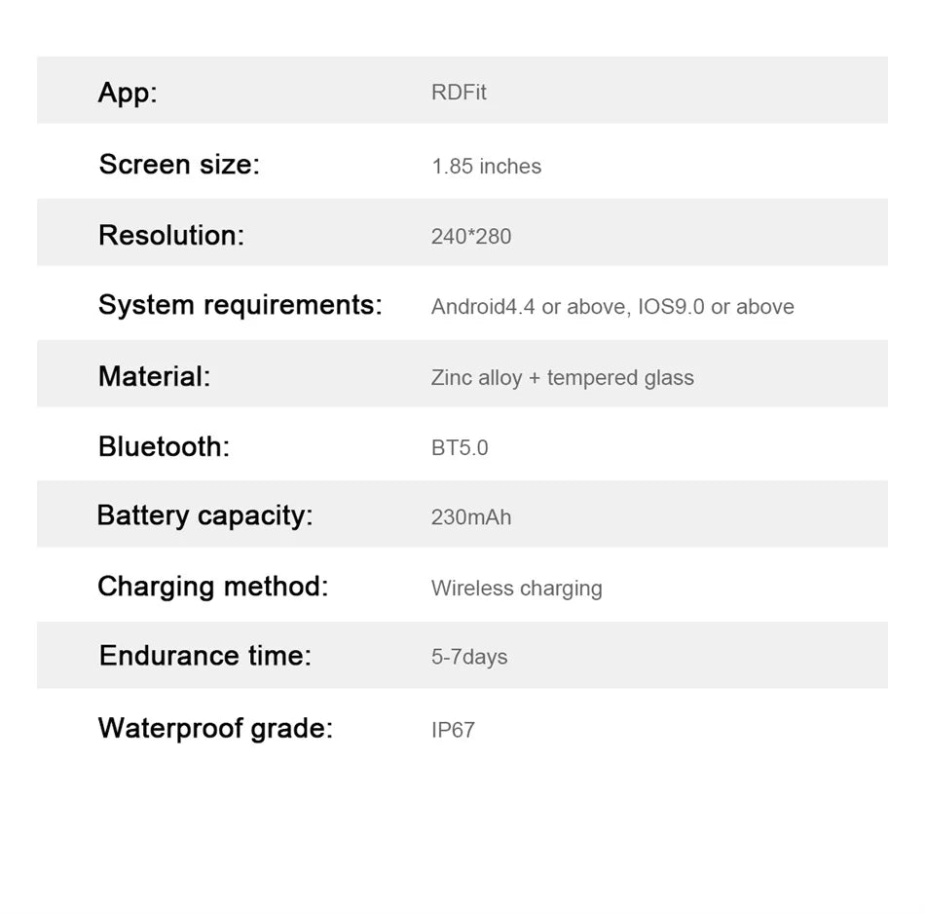The image size is (925, 914).
Task: Click the "App:" label
Action: tap(128, 93)
